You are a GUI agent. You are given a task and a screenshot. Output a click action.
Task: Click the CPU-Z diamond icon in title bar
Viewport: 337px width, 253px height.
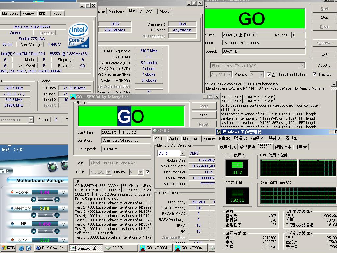point(155,130)
